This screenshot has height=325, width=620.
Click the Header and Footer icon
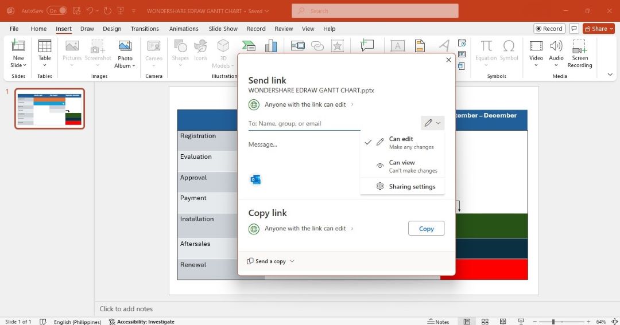(x=420, y=46)
